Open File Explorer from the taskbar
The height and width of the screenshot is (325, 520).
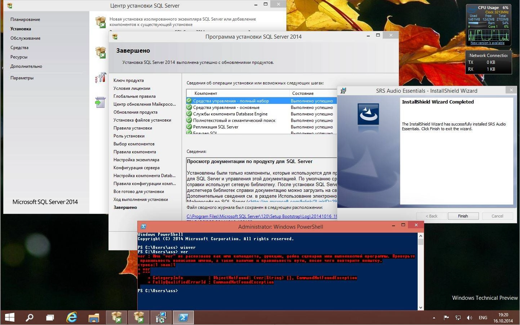94,318
